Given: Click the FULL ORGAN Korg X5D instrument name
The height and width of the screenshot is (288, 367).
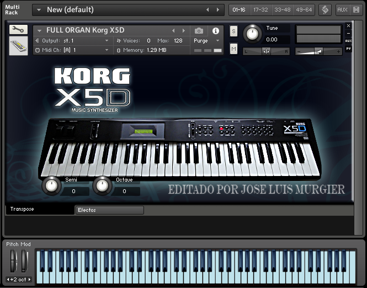Looking at the screenshot, I should (x=85, y=30).
